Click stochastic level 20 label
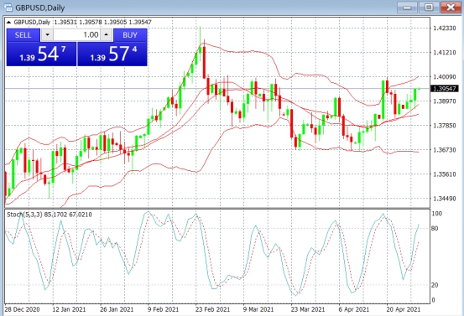Viewport: 464px width, 316px height. click(x=435, y=285)
